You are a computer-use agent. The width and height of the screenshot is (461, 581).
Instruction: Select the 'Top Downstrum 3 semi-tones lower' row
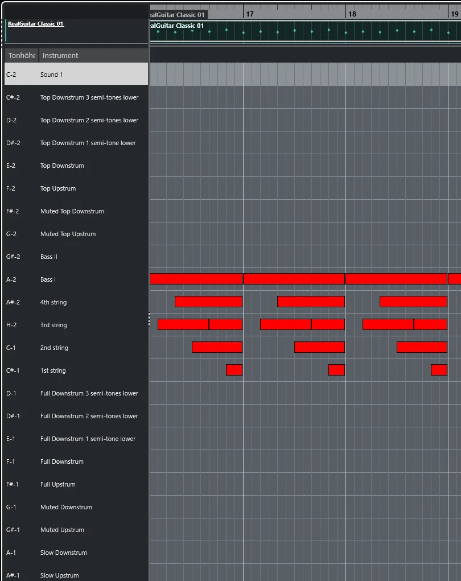point(76,97)
